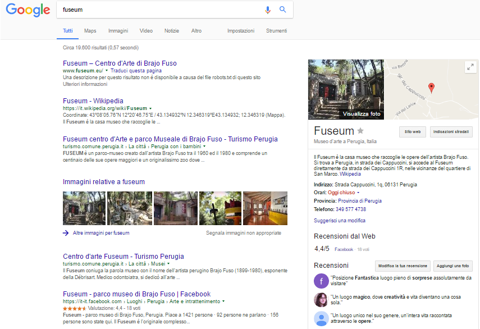The width and height of the screenshot is (480, 329).
Task: Expand arrow after 'La città › Musei'
Action: click(168, 264)
